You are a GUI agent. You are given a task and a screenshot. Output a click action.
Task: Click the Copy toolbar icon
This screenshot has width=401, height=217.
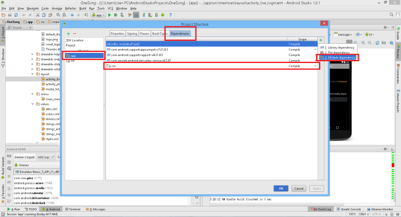click(44, 15)
